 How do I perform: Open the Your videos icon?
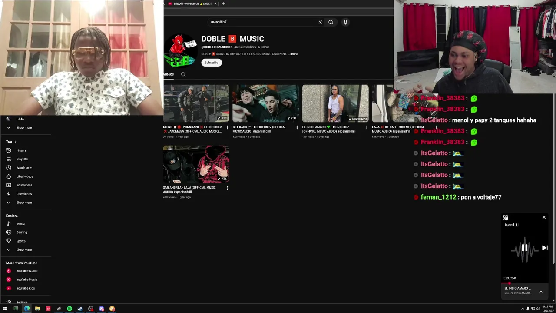pyautogui.click(x=8, y=185)
